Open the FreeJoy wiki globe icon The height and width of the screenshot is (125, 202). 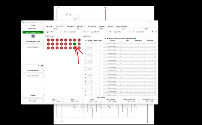(x=33, y=36)
